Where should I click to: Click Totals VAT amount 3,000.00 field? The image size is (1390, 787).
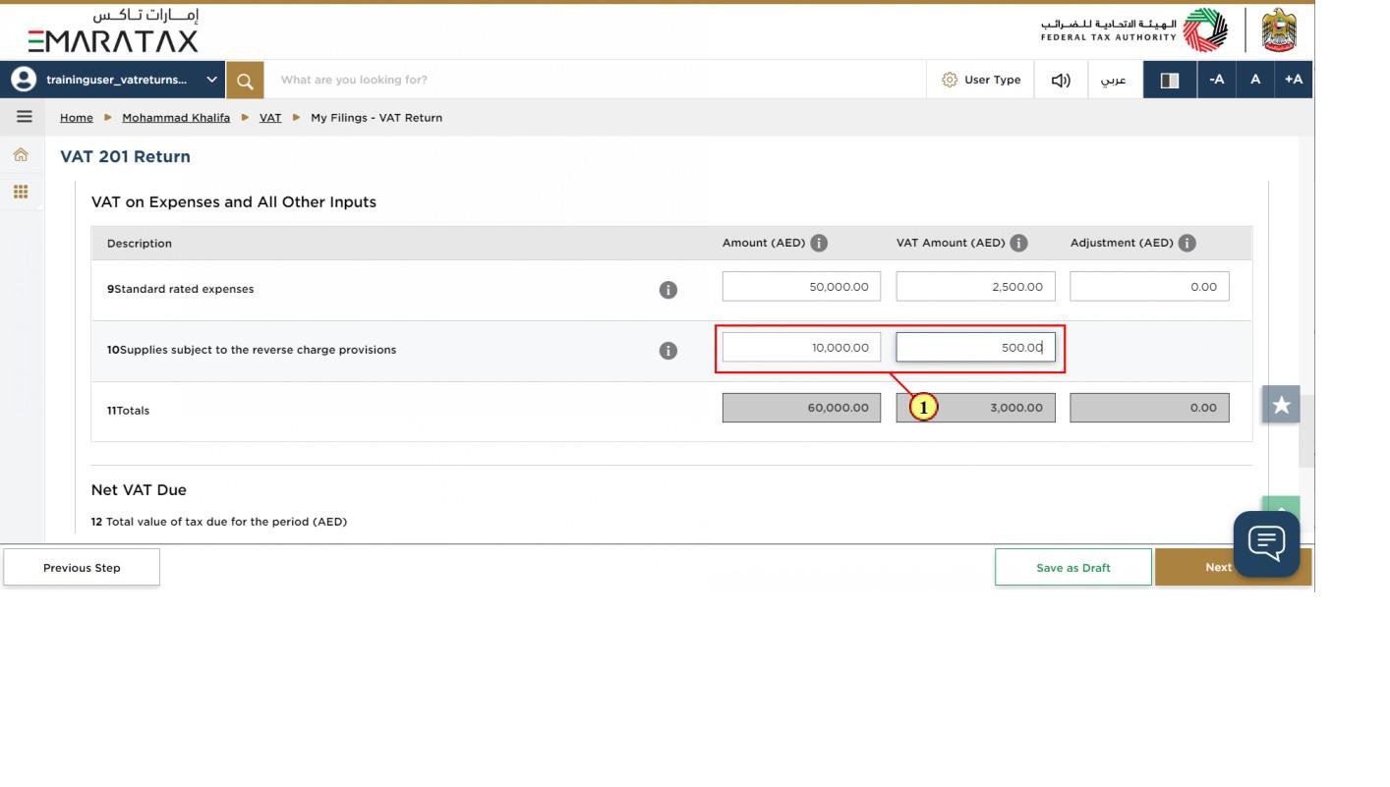975,408
